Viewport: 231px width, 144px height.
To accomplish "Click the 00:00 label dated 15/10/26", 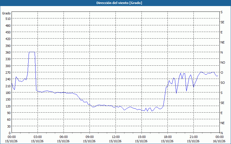I will [x=12, y=137].
